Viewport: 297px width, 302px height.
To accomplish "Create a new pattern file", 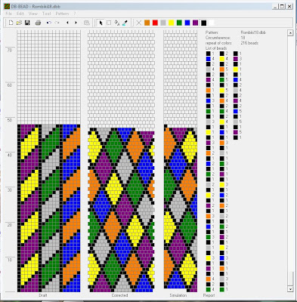I will 11,23.
